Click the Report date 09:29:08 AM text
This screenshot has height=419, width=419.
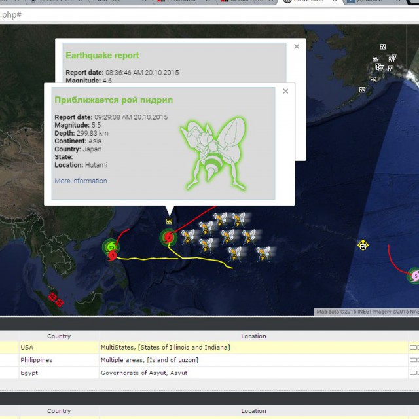coord(111,117)
